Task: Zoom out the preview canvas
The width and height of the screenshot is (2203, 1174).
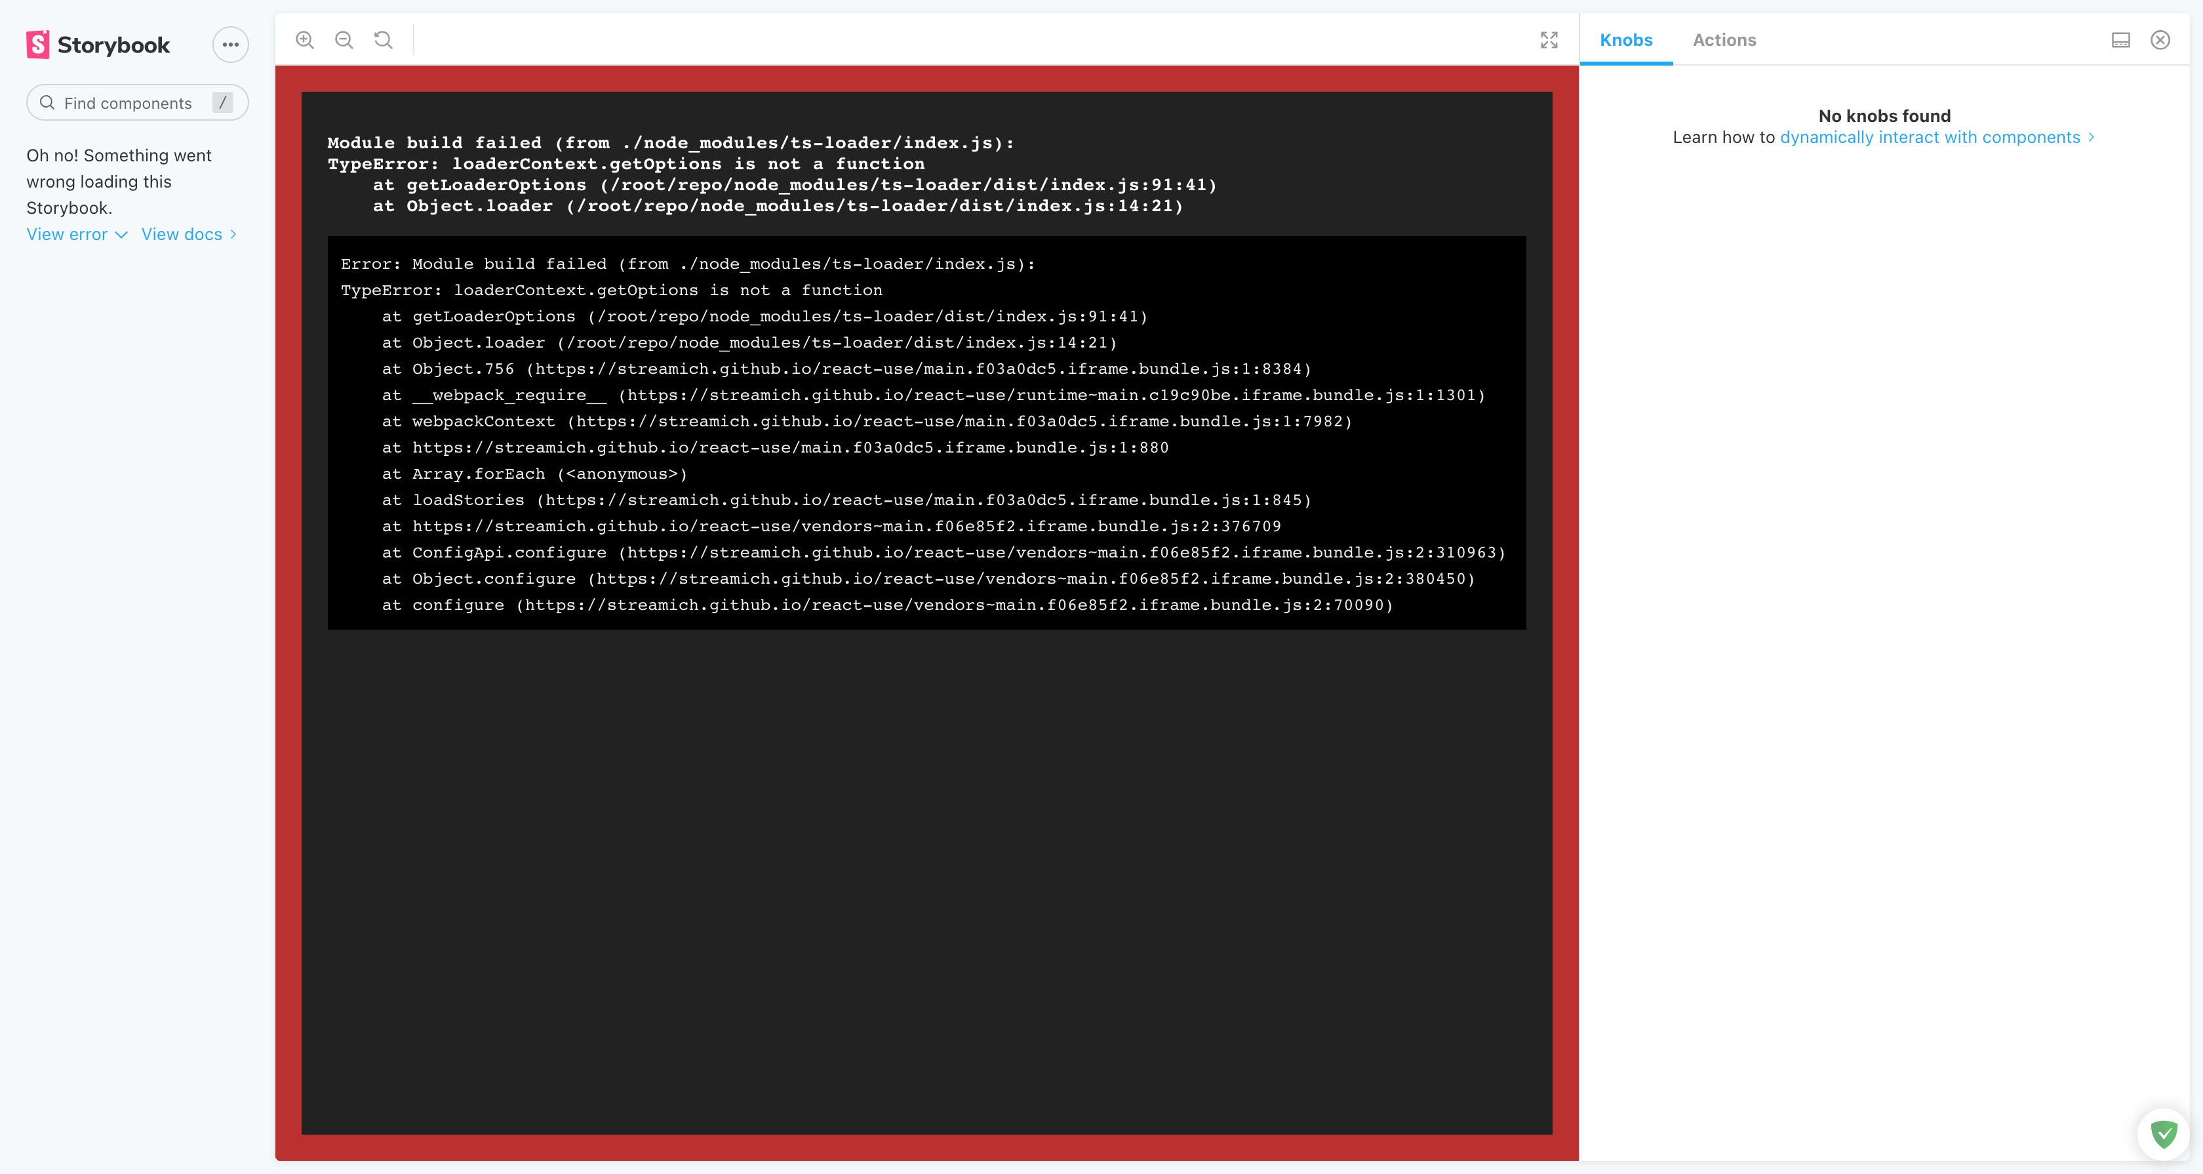Action: (344, 40)
